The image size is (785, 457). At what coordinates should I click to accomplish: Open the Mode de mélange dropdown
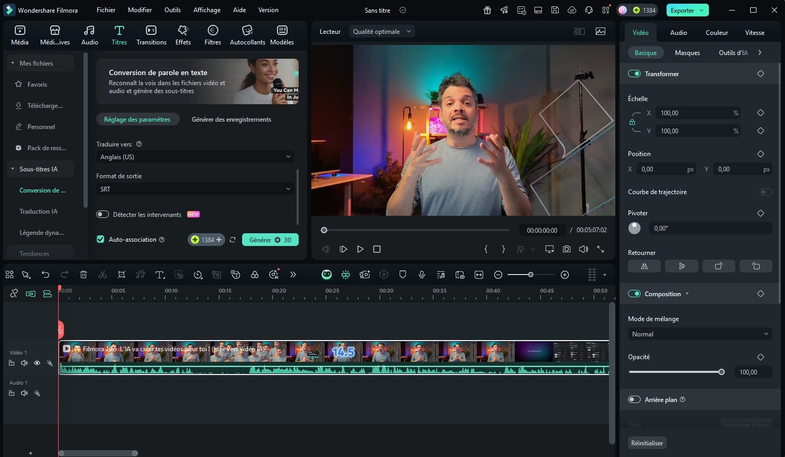[700, 334]
